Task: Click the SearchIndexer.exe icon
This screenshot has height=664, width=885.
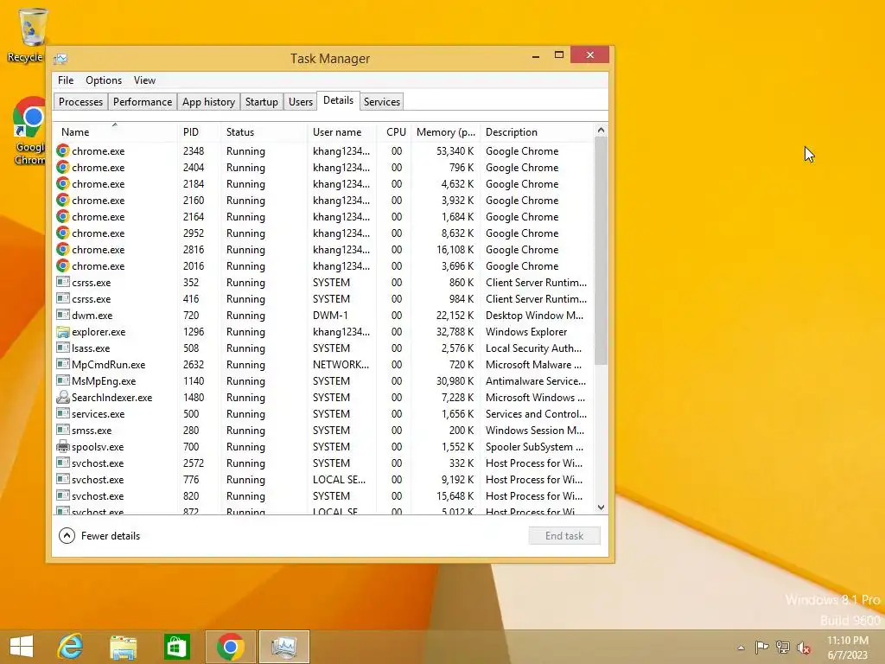Action: tap(62, 397)
